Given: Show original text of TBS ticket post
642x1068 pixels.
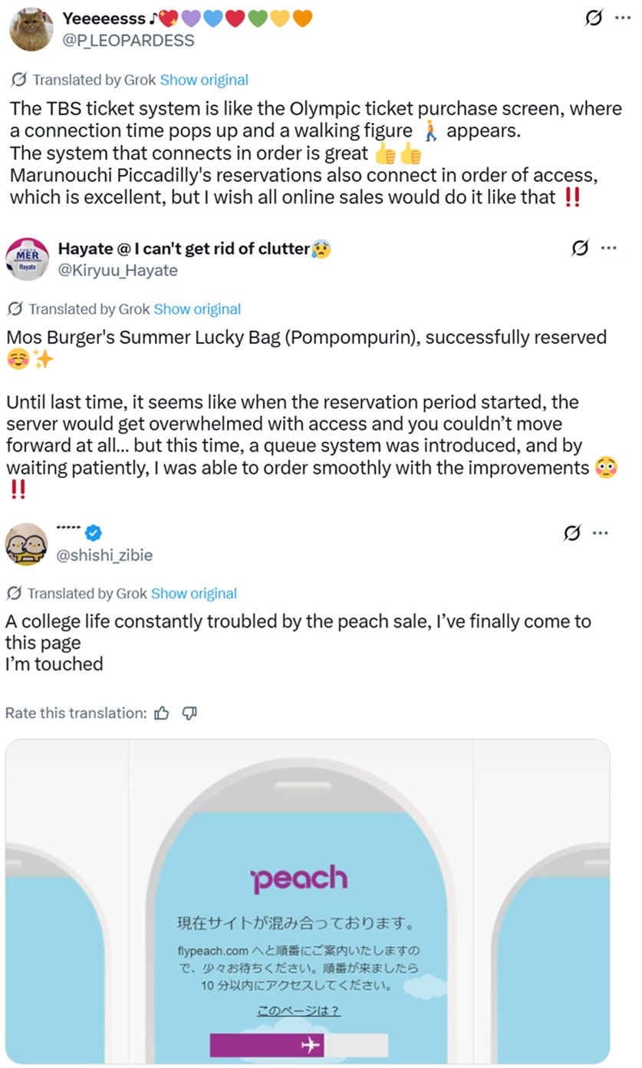Looking at the screenshot, I should pos(204,80).
